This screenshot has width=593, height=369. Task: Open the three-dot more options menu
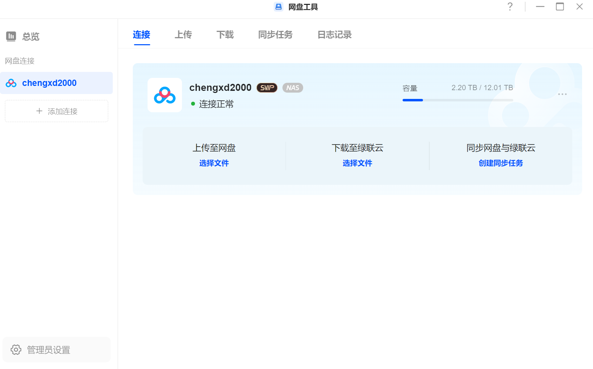pos(562,94)
